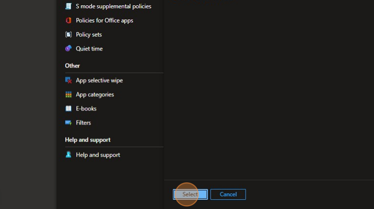Click the App selective wipe icon
The image size is (374, 209).
tap(68, 80)
